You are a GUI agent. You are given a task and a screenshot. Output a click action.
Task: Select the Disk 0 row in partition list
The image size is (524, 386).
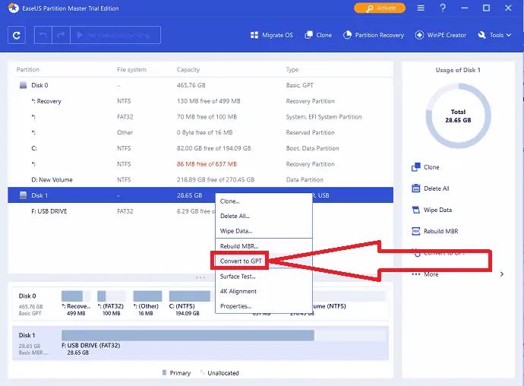click(200, 85)
